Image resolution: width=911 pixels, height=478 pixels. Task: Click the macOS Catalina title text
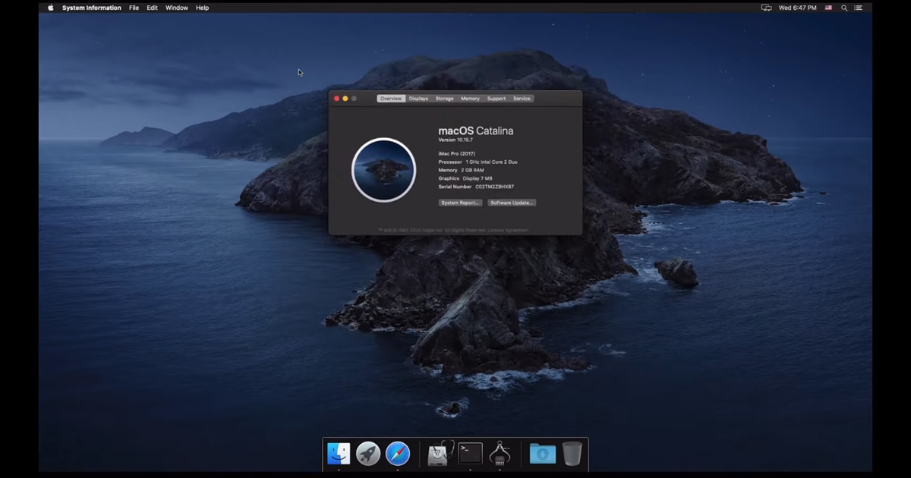[476, 131]
